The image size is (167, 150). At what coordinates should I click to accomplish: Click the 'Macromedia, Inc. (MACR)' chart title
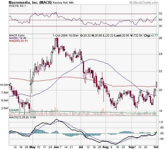coord(30,2)
